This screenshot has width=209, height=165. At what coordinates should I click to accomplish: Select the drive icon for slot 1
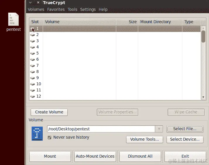[x=32, y=29]
